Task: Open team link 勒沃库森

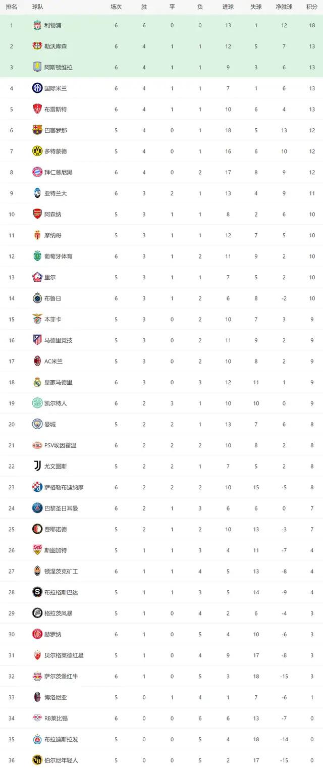Action: tap(56, 46)
